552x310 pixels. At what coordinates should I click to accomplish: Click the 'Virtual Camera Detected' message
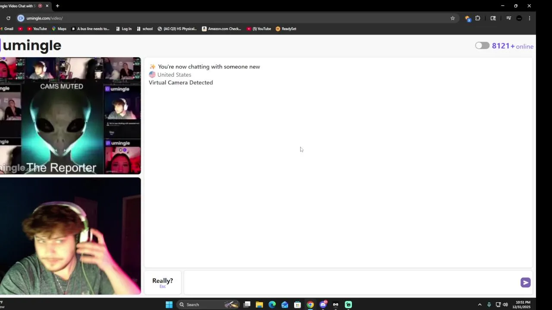coord(181,82)
